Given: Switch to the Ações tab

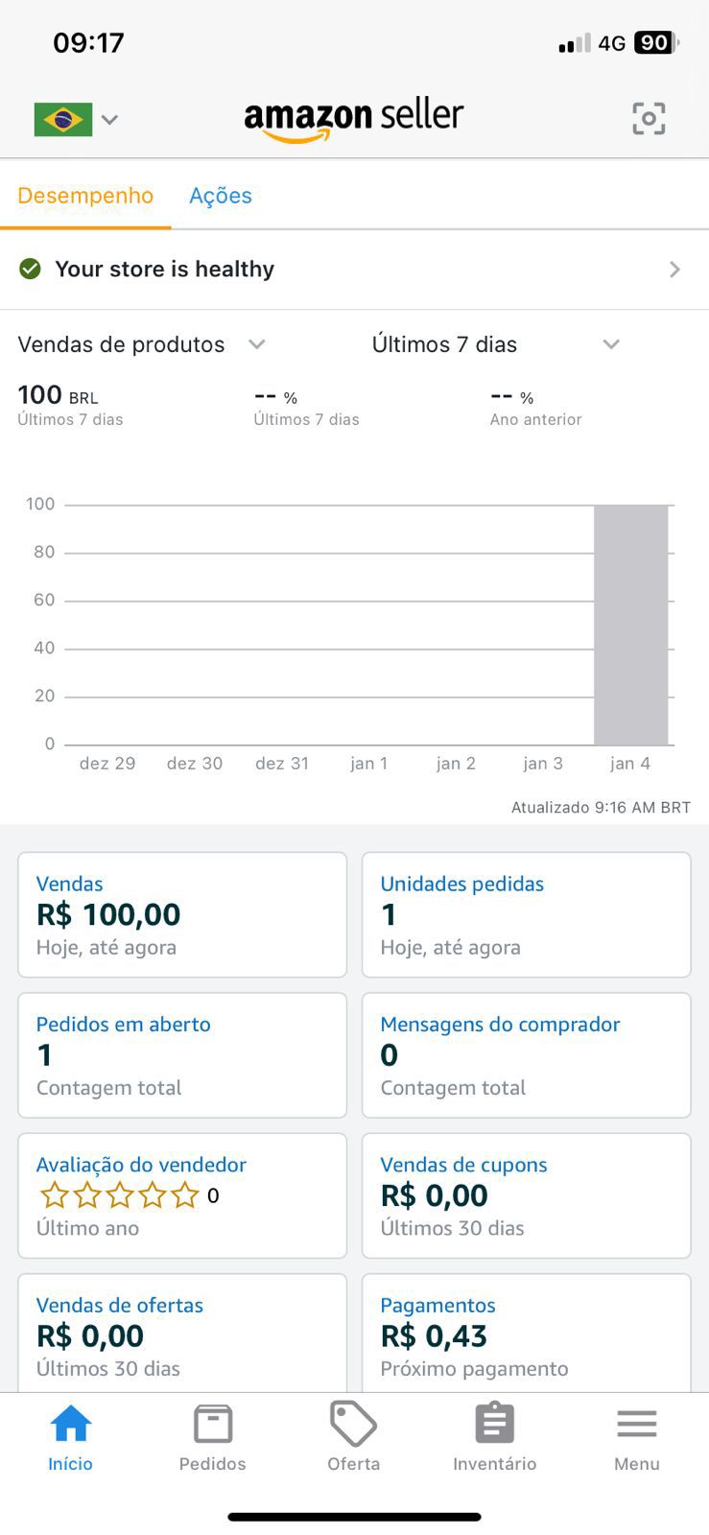Looking at the screenshot, I should (x=221, y=196).
